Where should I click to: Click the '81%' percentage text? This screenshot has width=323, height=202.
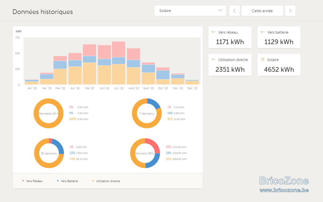coord(170,119)
